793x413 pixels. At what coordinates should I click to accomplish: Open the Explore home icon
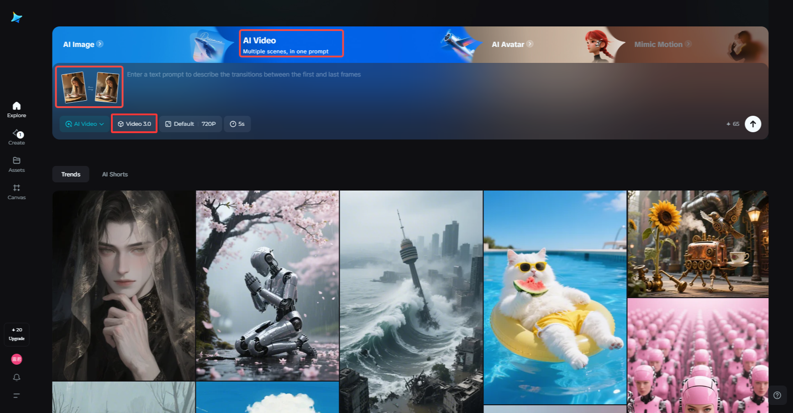point(16,109)
